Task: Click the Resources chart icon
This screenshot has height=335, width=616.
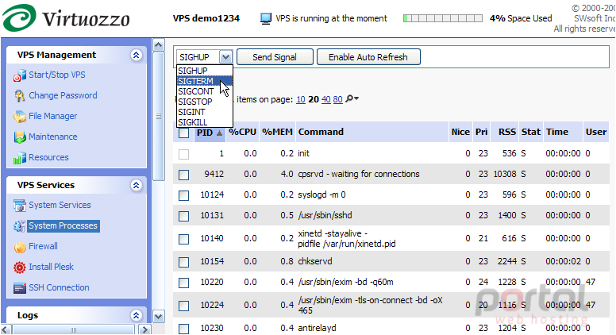Action: pyautogui.click(x=20, y=158)
